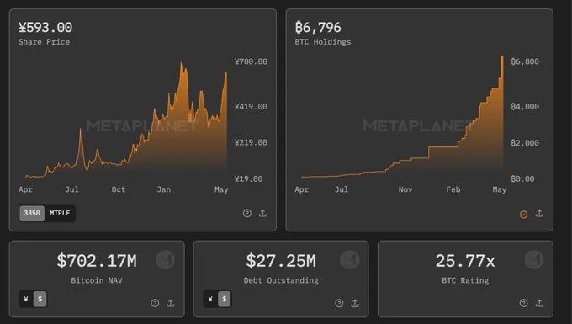This screenshot has width=572, height=324.
Task: Open help icon on Share Price card
Action: 247,214
